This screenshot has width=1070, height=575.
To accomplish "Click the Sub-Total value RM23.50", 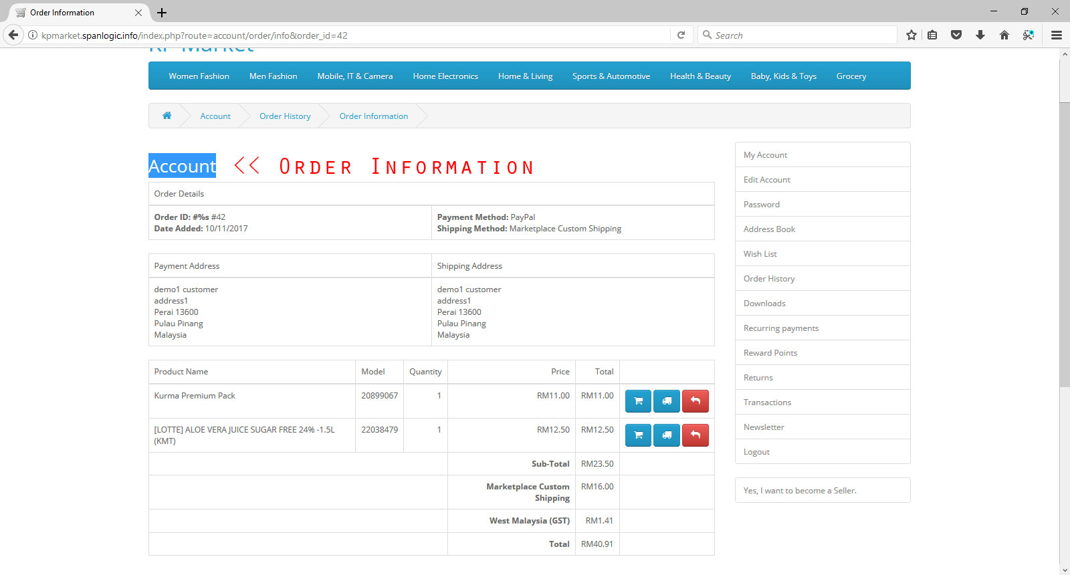I will pyautogui.click(x=597, y=464).
